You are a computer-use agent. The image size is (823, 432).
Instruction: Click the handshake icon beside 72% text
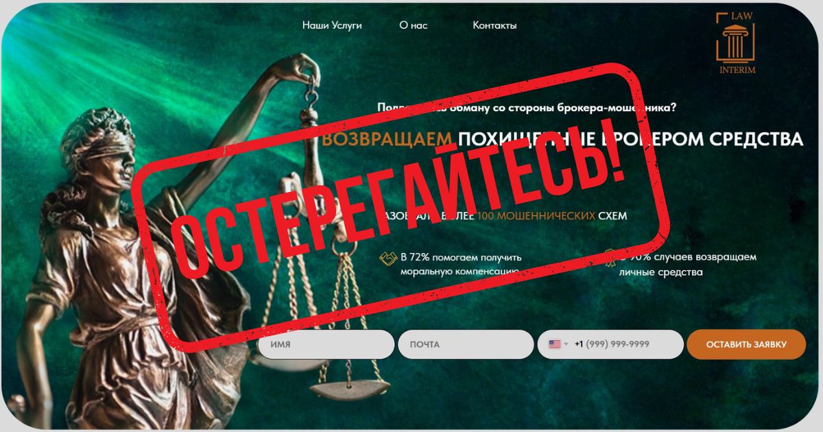388,258
